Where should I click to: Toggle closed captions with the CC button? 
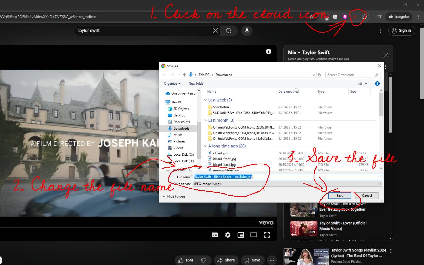click(x=214, y=235)
